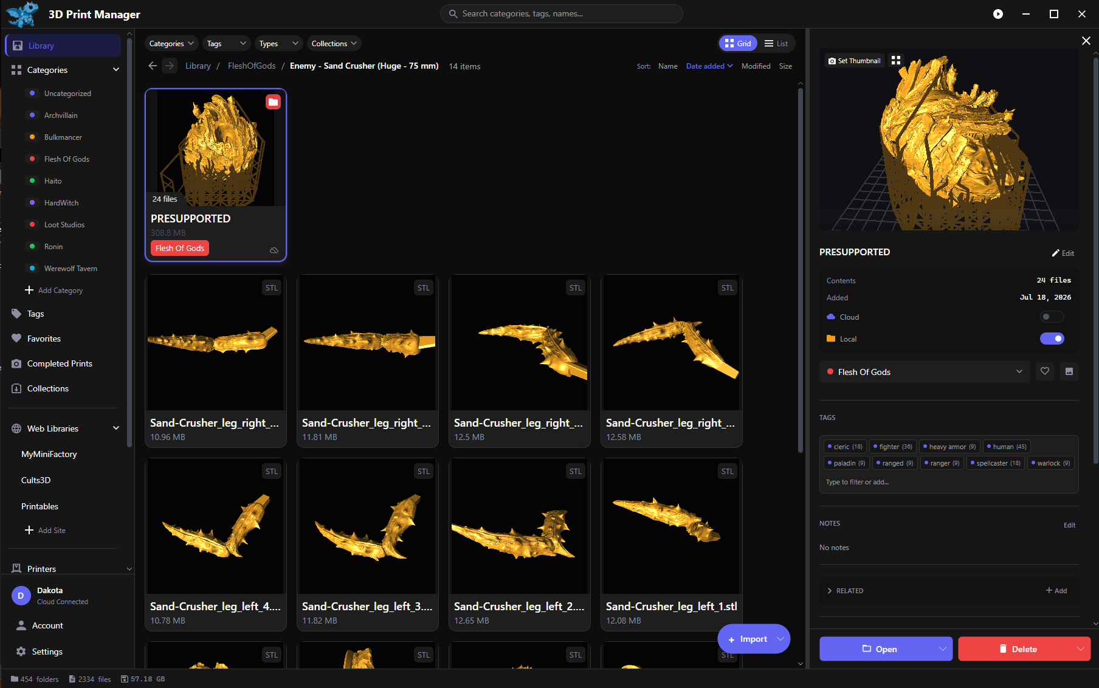The height and width of the screenshot is (688, 1099).
Task: Select Library in the sidebar
Action: 63,46
